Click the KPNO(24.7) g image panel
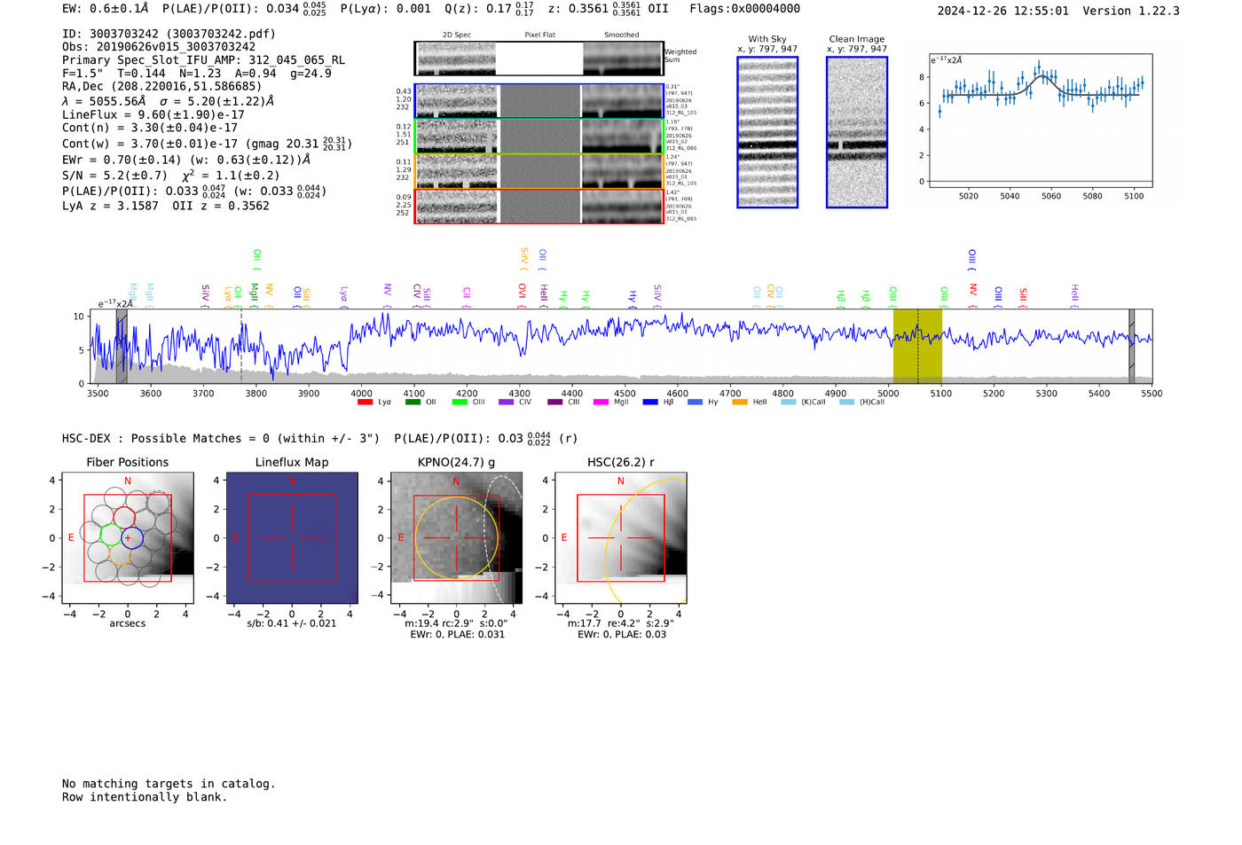 point(456,538)
